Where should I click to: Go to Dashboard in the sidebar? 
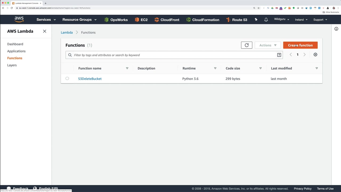[15, 44]
